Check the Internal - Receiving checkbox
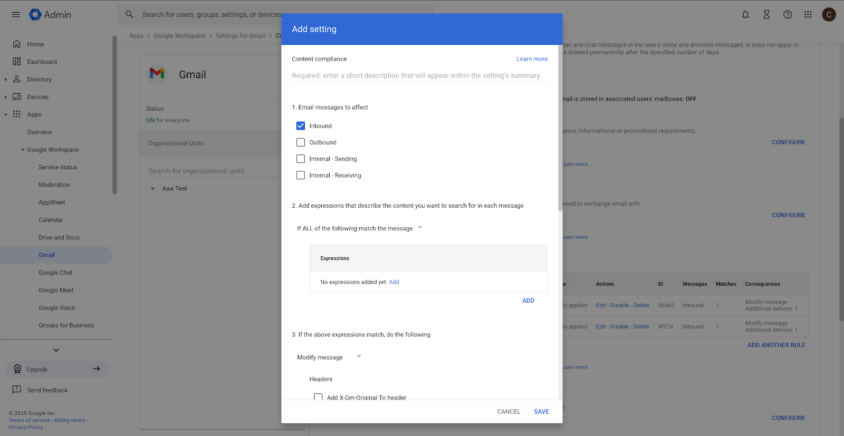 [301, 175]
